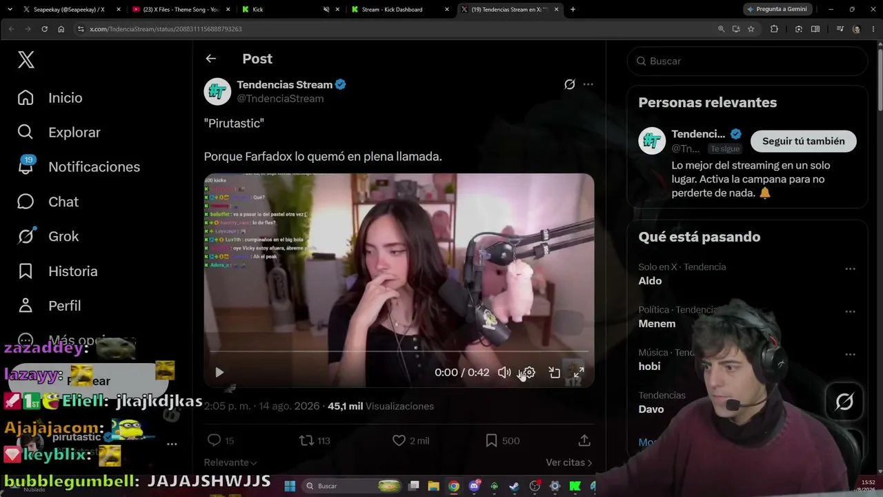Image resolution: width=883 pixels, height=497 pixels.
Task: Click the Buscar search field on X
Action: [x=747, y=61]
